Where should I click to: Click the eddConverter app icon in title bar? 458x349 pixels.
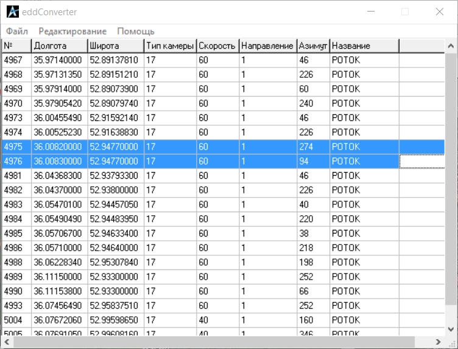(13, 12)
